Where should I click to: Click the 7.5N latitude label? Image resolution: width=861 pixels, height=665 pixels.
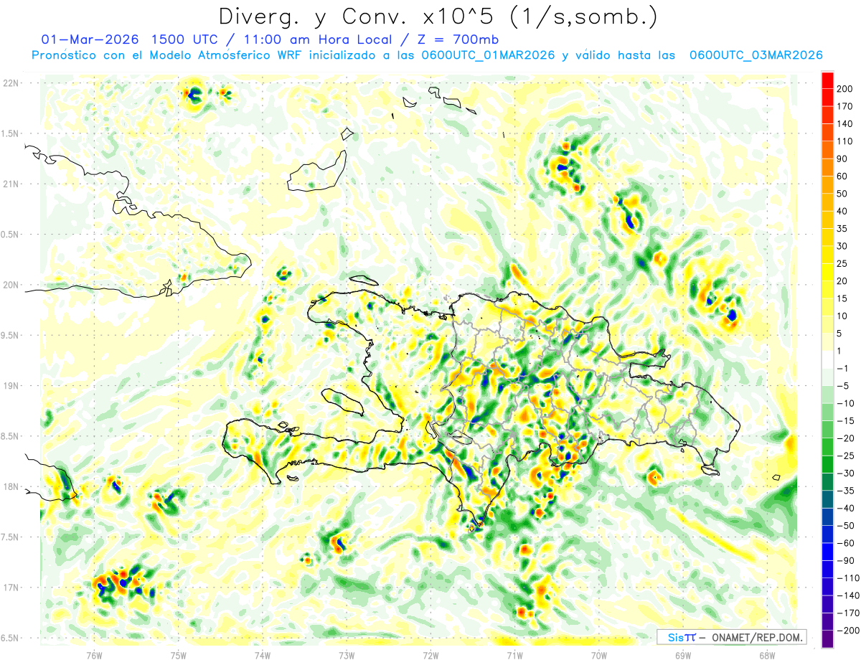click(11, 537)
